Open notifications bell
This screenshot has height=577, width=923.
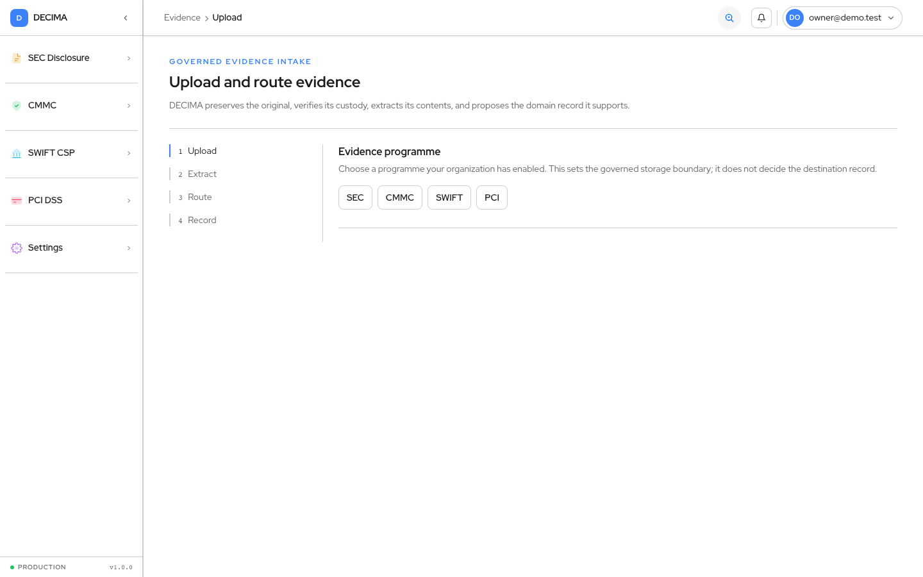(x=761, y=18)
